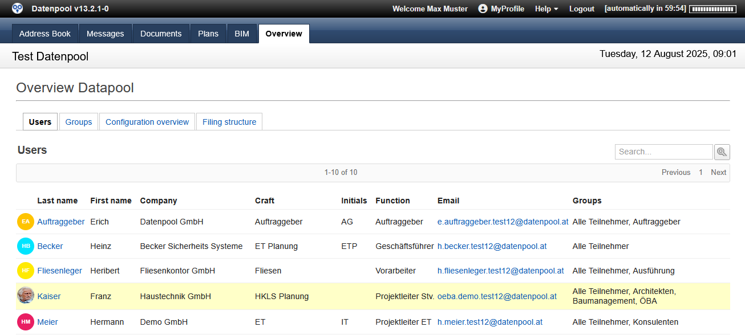
Task: Click the HM avatar for Meier
Action: [x=26, y=322]
